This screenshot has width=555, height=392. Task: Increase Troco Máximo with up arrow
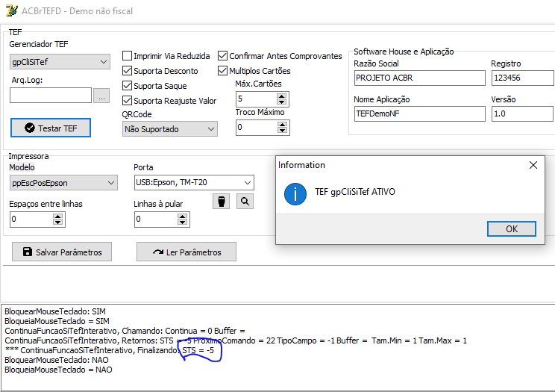[x=282, y=125]
